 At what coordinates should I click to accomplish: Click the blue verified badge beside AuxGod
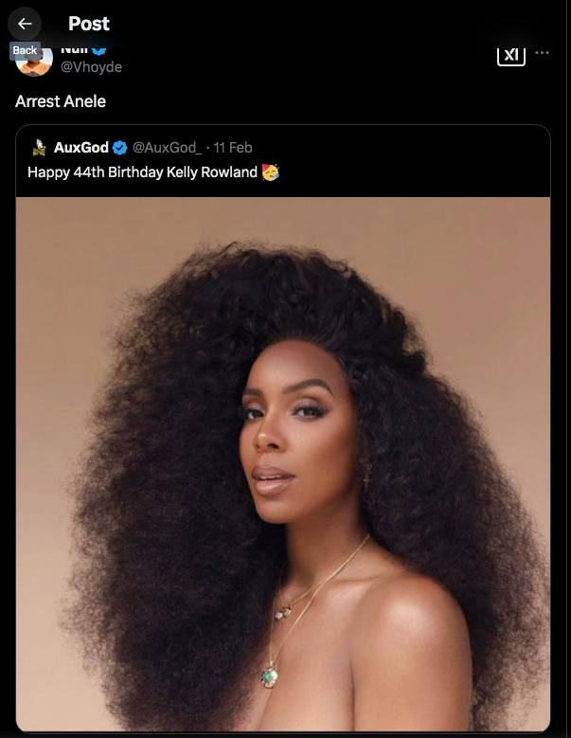(x=120, y=148)
